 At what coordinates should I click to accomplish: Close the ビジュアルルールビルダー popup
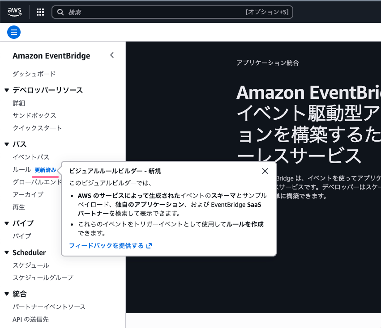tap(265, 171)
